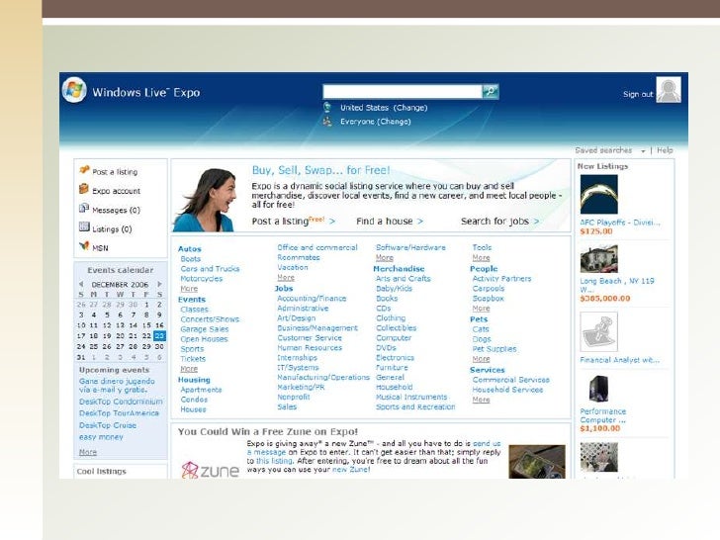Click the Messages icon in sidebar
720x540 pixels.
point(84,208)
